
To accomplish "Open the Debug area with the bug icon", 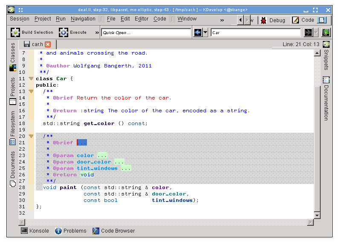I will tap(273, 20).
